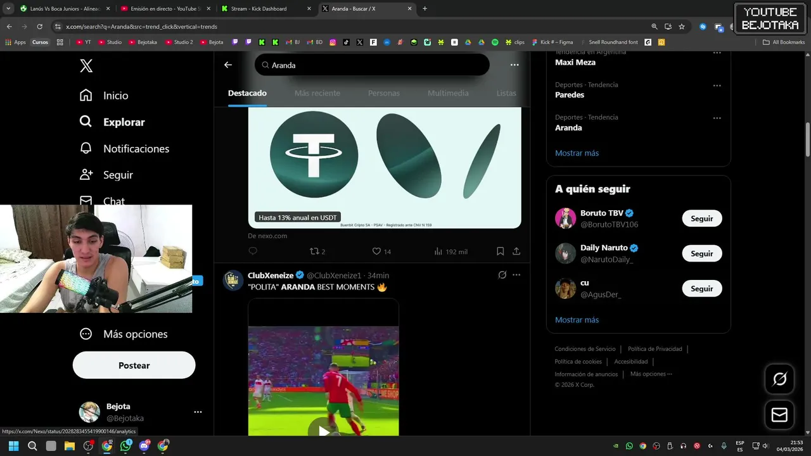Open Grok floating button
811x456 pixels.
(780, 379)
